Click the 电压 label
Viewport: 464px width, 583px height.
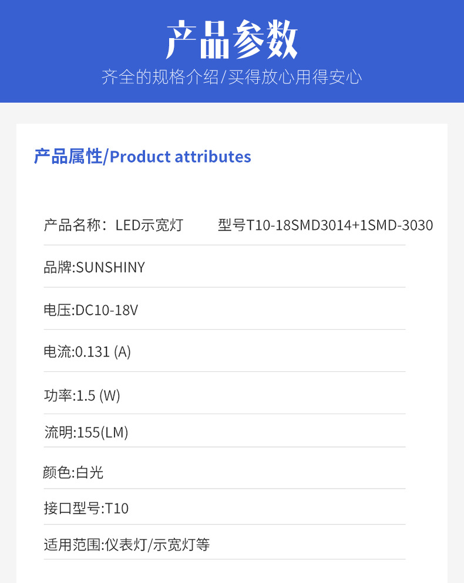click(58, 310)
